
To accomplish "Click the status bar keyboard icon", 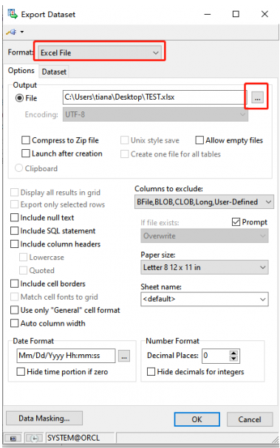I will click(x=13, y=438).
